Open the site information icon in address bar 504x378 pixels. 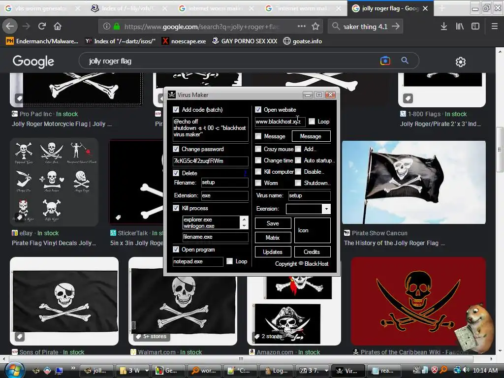[x=107, y=27]
